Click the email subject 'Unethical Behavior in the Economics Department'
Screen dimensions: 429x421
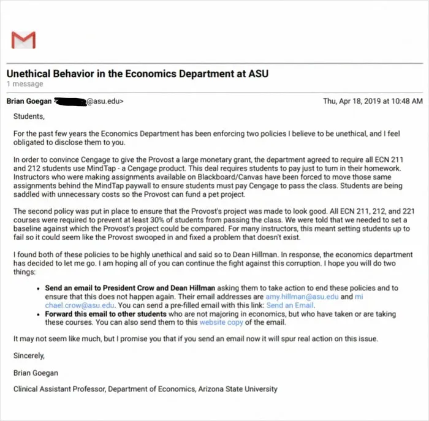[x=137, y=74]
